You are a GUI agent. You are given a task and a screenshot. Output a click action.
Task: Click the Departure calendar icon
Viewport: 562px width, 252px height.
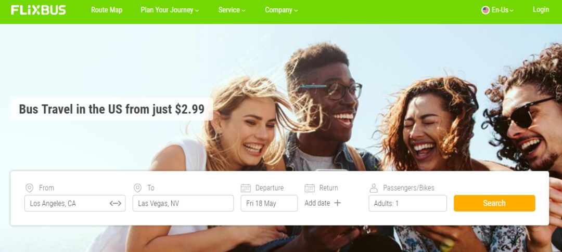pyautogui.click(x=246, y=188)
